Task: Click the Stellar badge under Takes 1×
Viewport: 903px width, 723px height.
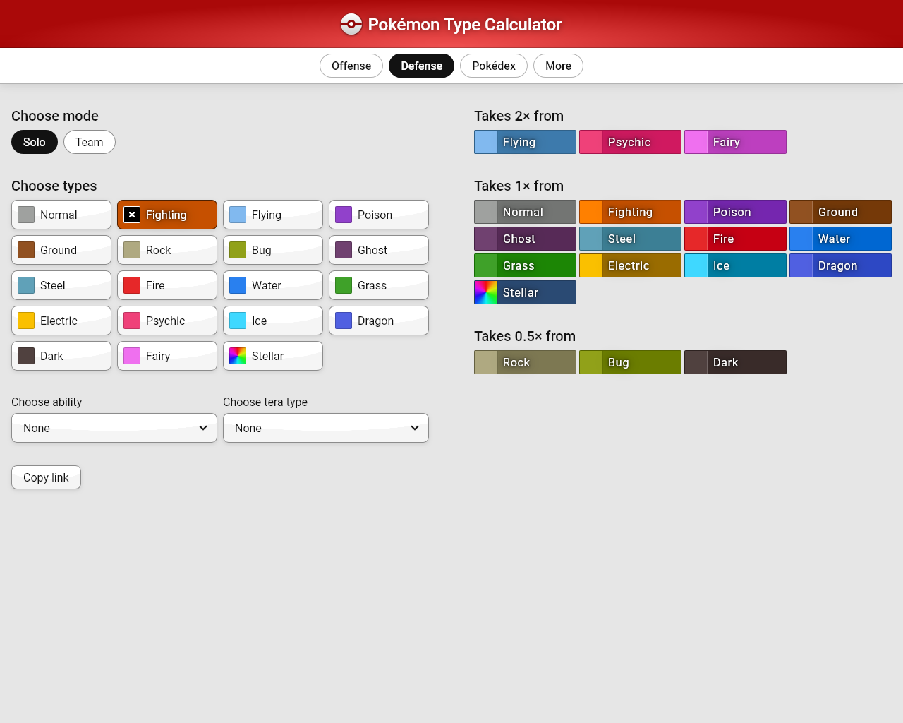Action: coord(525,292)
